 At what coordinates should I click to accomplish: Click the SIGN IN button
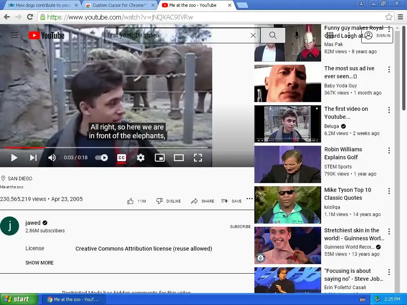[377, 35]
